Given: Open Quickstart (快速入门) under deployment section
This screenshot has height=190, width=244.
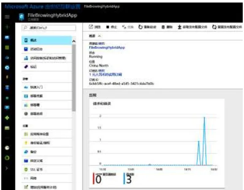Looking at the screenshot, I should (x=47, y=87).
